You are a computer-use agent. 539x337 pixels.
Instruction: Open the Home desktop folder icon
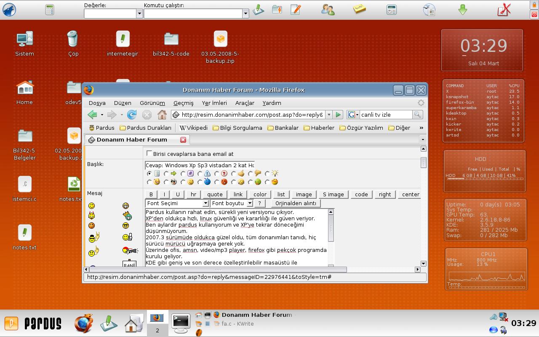[25, 88]
